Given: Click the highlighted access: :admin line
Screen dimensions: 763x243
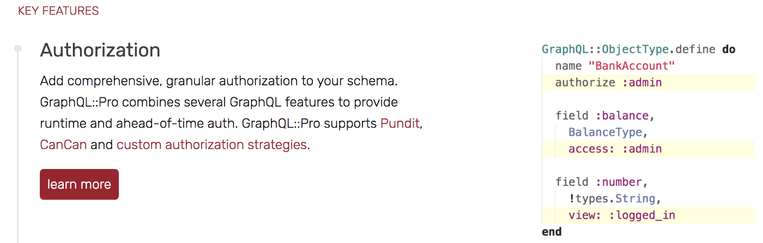Looking at the screenshot, I should pos(649,149).
